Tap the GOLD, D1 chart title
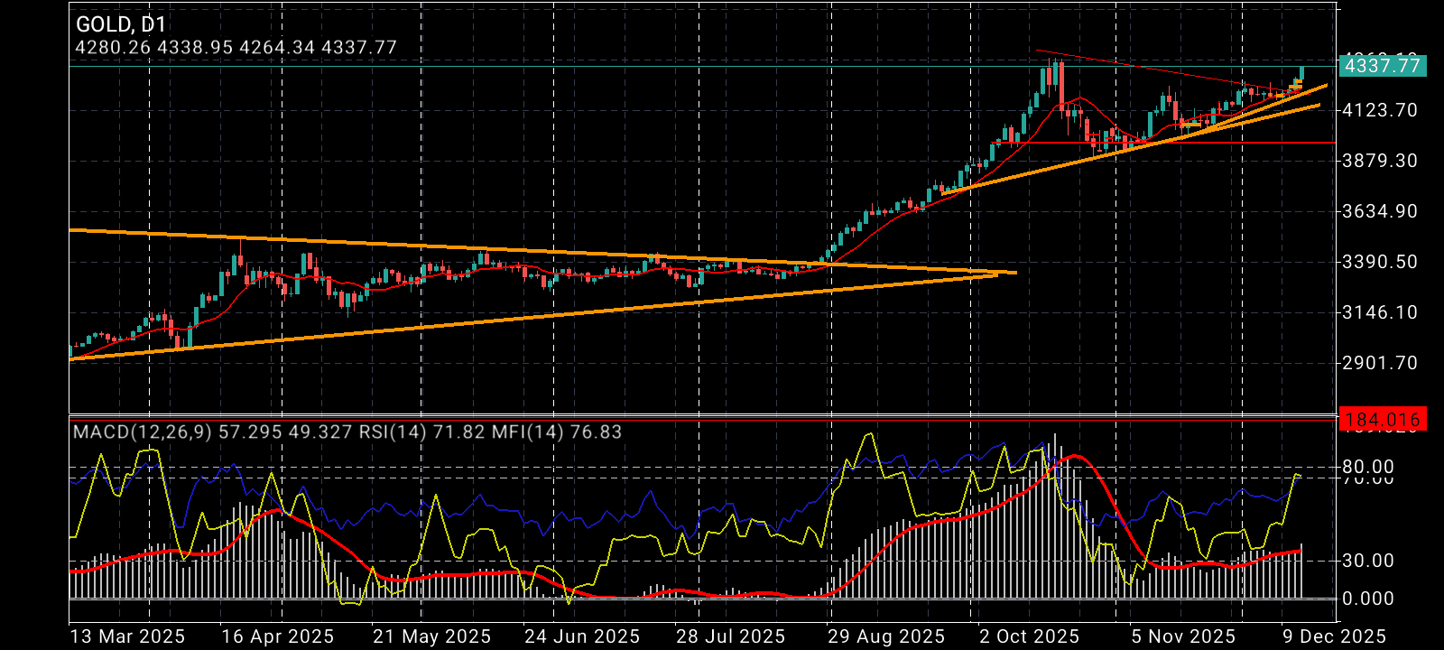 [121, 24]
